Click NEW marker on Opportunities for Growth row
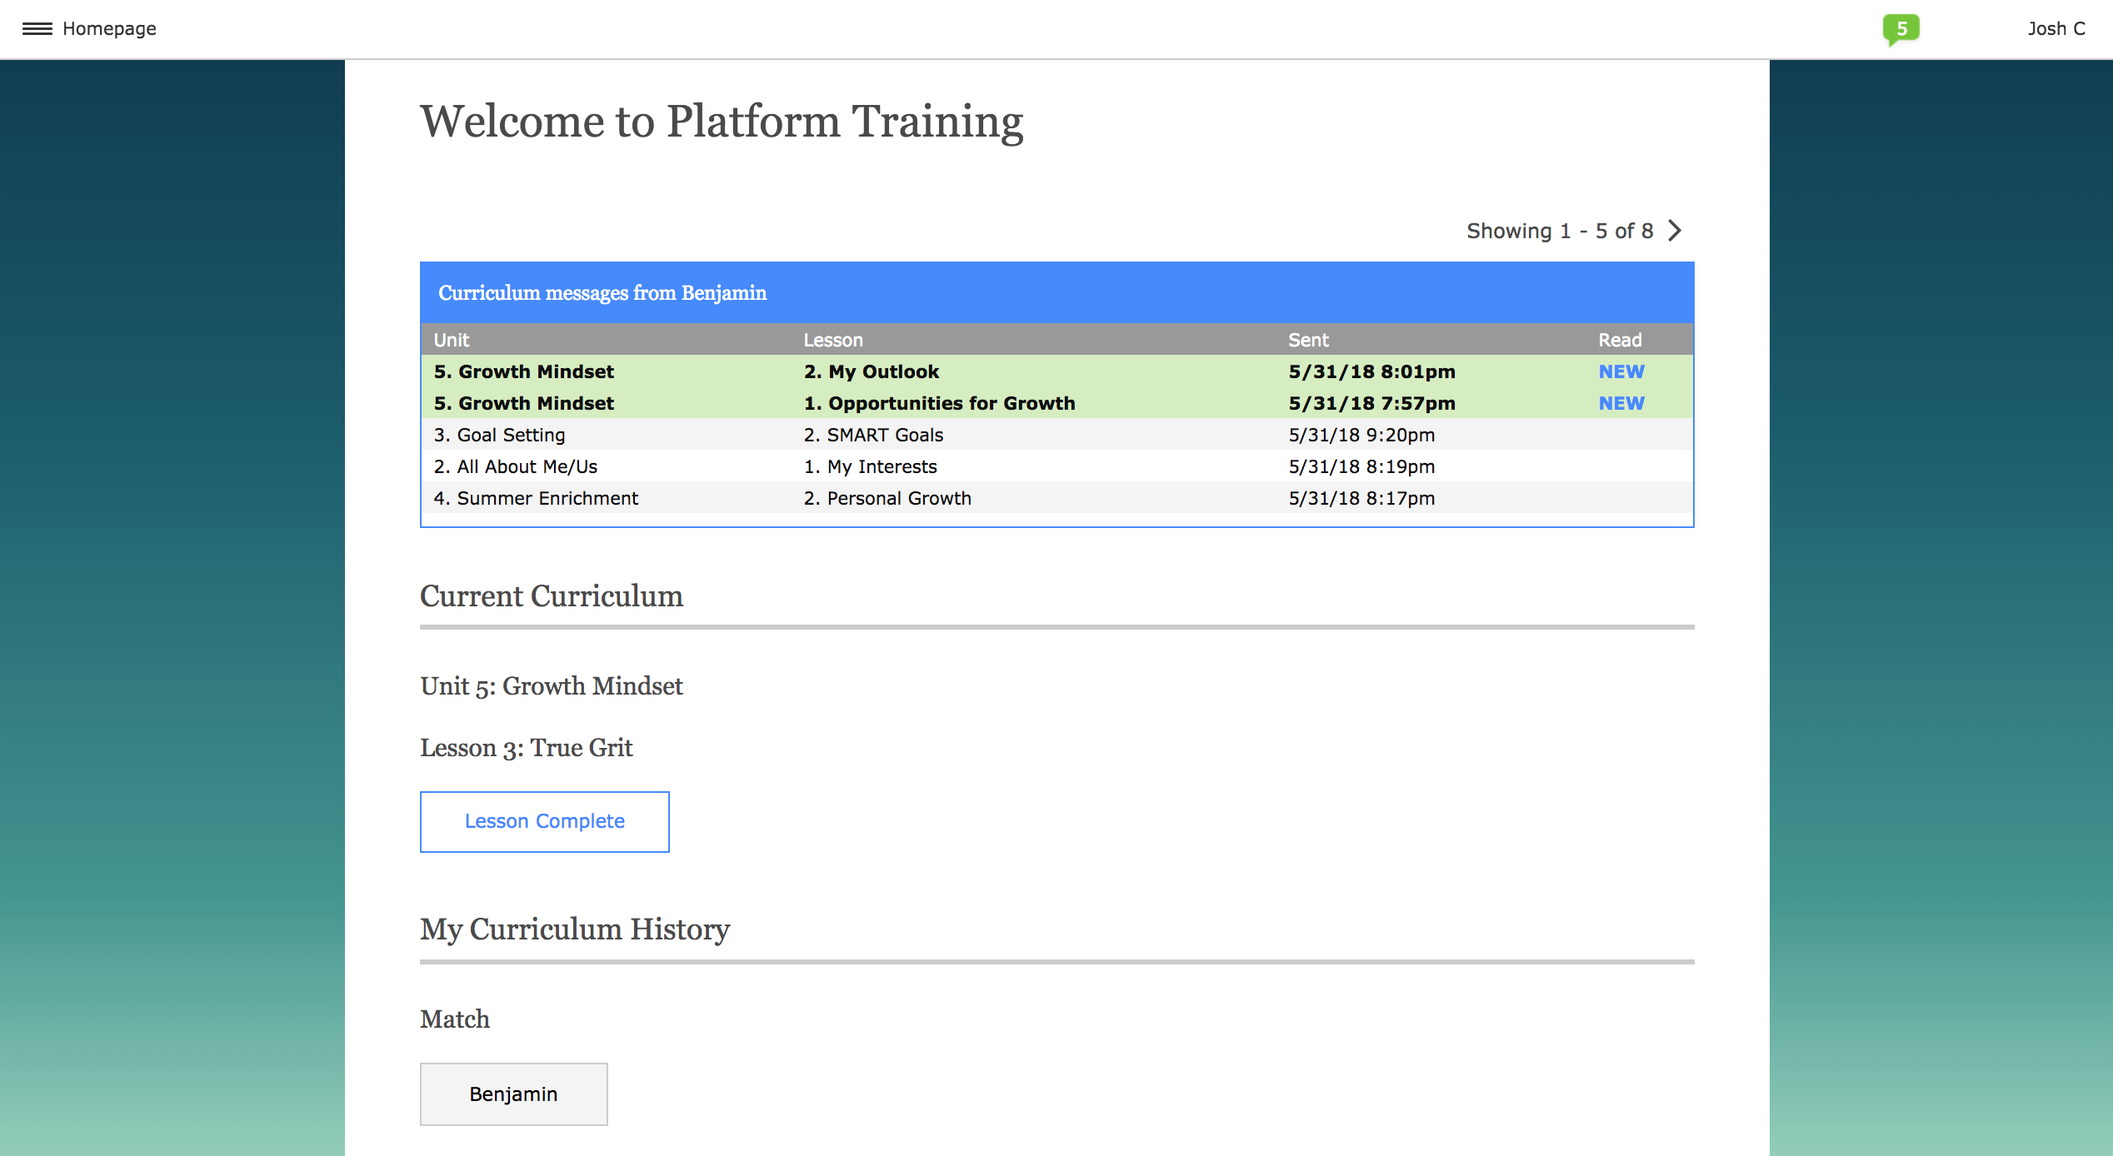Image resolution: width=2113 pixels, height=1156 pixels. click(1621, 404)
